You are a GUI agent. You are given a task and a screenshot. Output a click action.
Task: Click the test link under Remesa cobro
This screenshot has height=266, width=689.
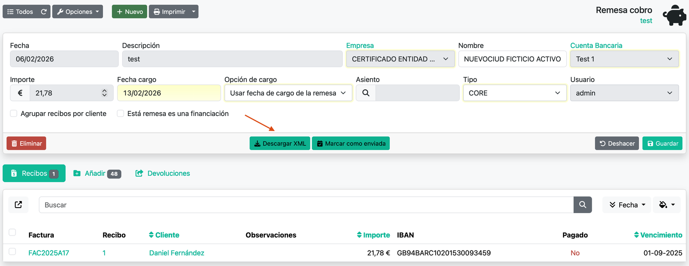(646, 21)
